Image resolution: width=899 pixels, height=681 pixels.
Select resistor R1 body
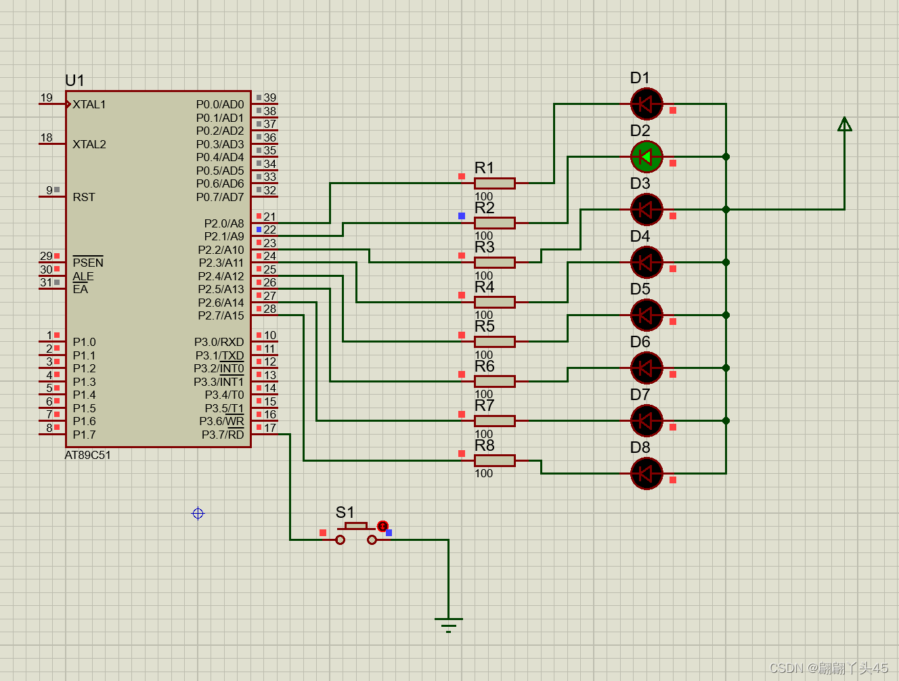pyautogui.click(x=495, y=183)
